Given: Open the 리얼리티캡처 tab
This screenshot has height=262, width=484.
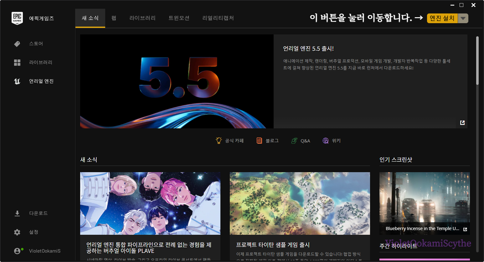Looking at the screenshot, I should coord(218,18).
